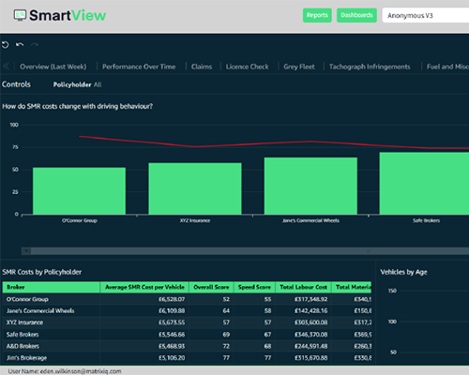469x375 pixels.
Task: Open the Anonymous V3 dropdown
Action: [x=426, y=16]
